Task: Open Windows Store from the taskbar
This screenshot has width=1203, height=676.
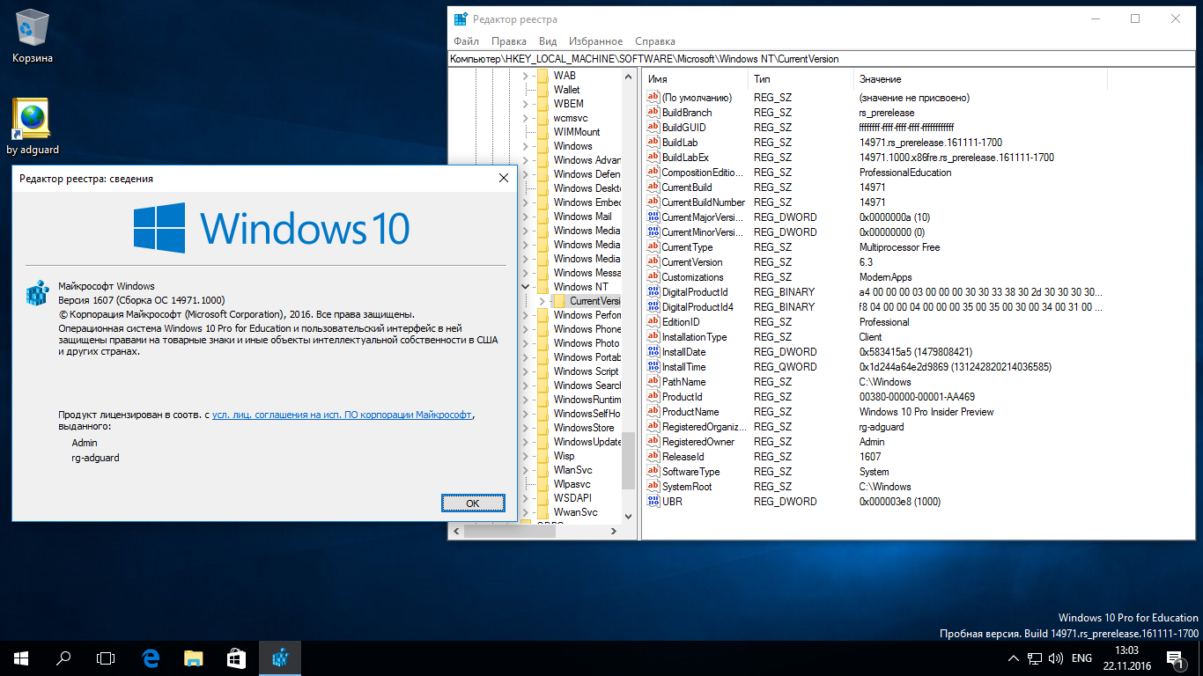Action: (x=236, y=658)
